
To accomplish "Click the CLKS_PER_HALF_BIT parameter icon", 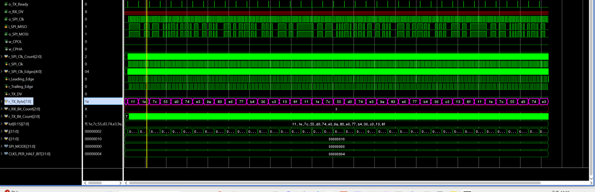I will pyautogui.click(x=6, y=154).
